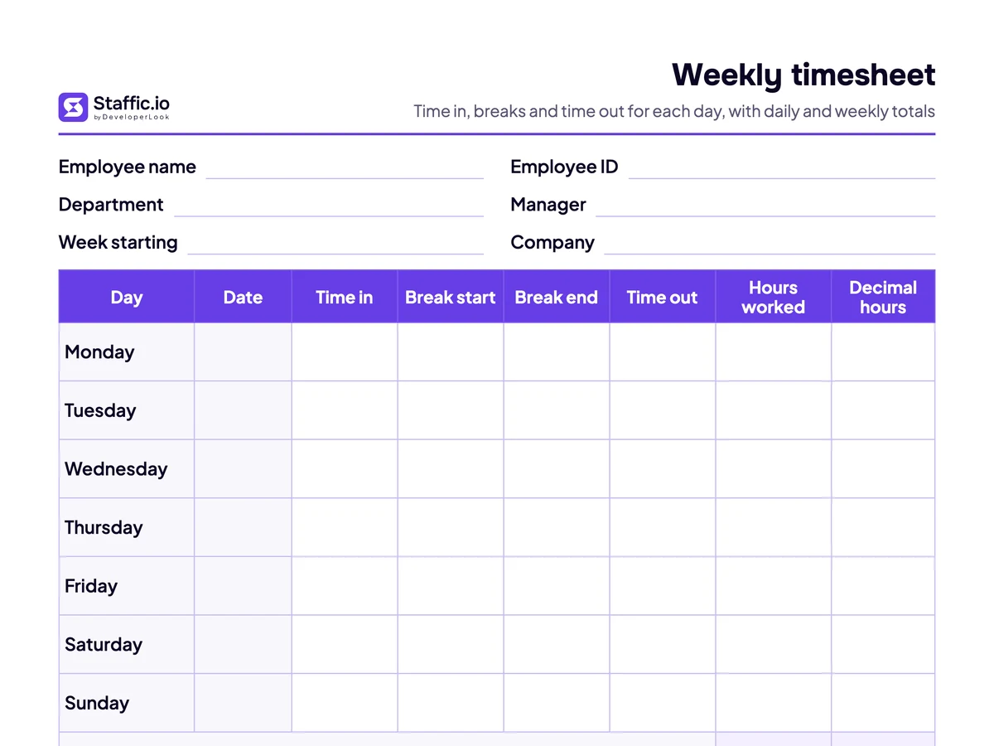Viewport: 994px width, 746px height.
Task: Click the Friday Hours worked cell
Action: [x=774, y=586]
